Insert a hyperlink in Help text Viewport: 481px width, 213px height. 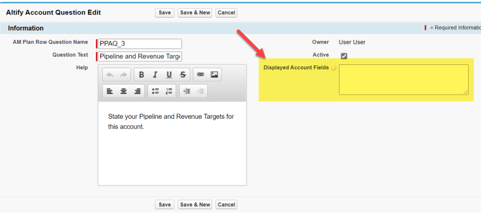point(200,74)
